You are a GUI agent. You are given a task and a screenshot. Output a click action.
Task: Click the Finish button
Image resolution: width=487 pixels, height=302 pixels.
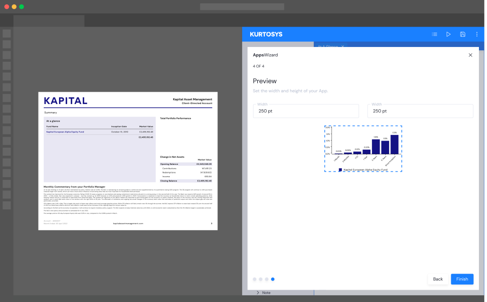[462, 279]
